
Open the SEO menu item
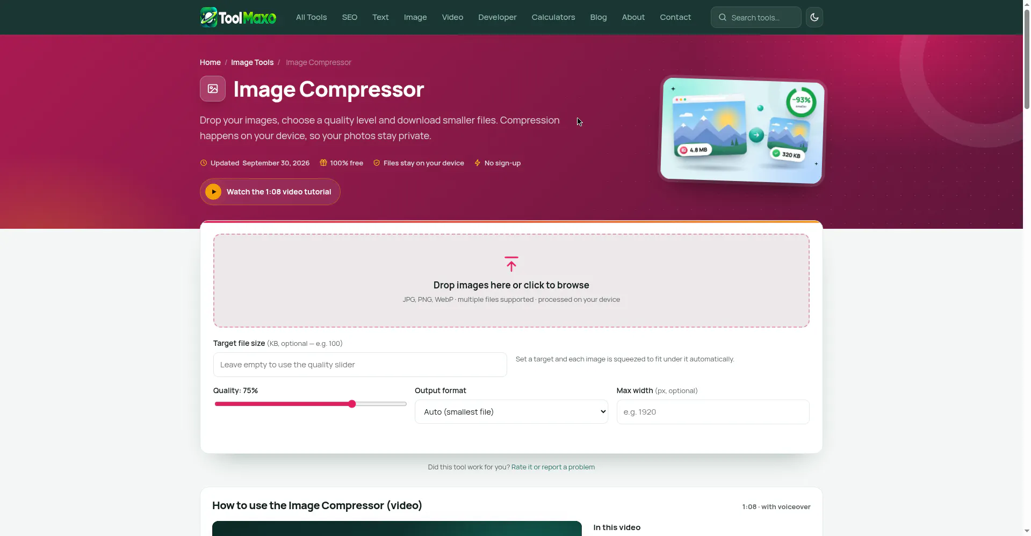point(350,17)
